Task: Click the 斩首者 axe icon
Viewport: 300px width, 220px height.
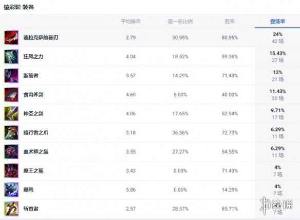Action: 11,209
